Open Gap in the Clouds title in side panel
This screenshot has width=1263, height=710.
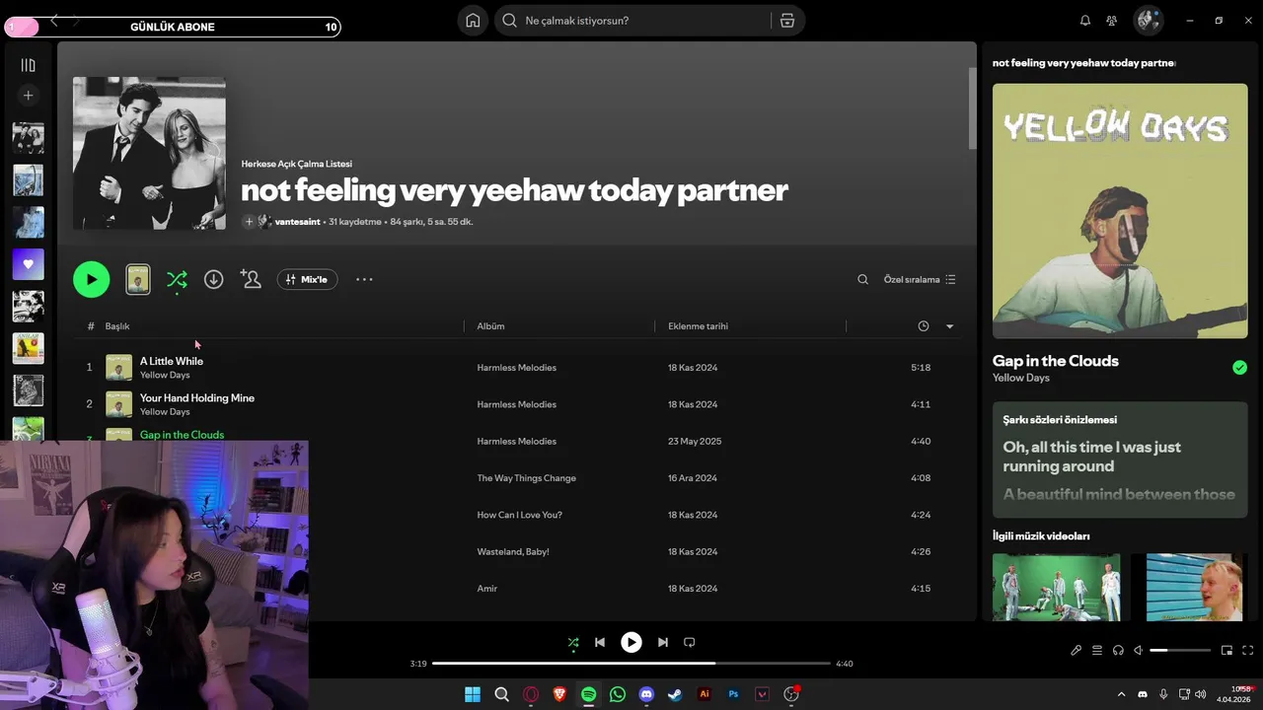pos(1056,361)
